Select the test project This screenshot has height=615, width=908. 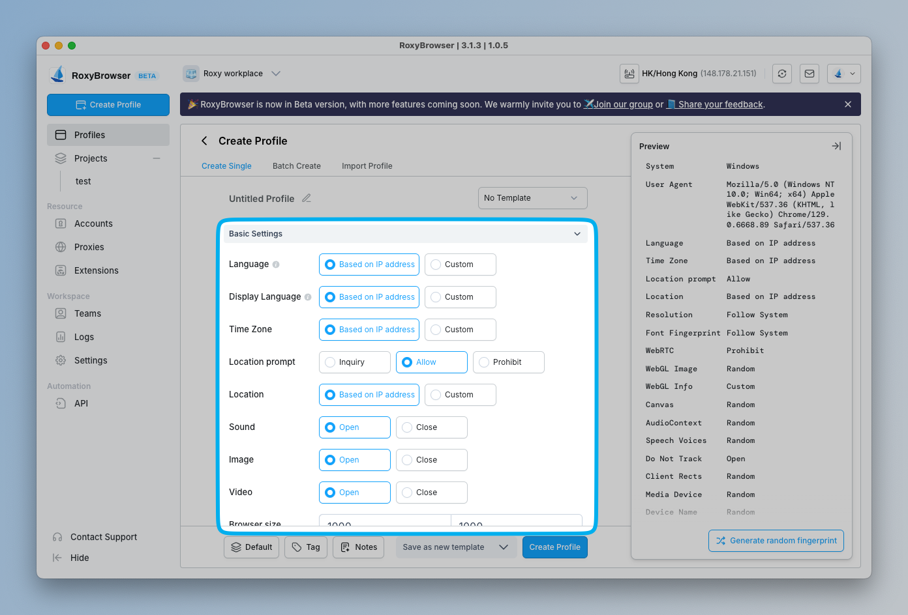(x=83, y=182)
